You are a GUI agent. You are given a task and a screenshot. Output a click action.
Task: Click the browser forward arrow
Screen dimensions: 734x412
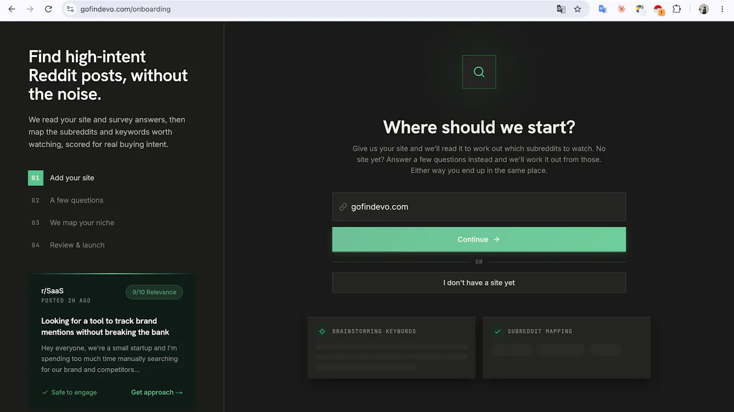point(30,9)
